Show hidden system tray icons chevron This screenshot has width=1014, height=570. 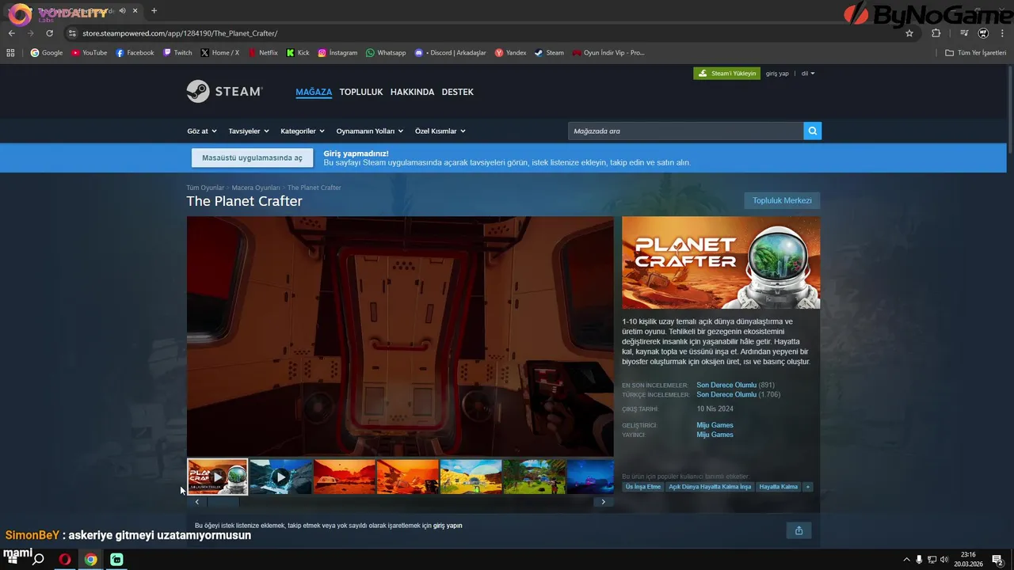[906, 560]
